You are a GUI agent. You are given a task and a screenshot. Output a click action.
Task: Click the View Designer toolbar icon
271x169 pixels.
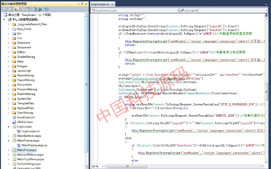[x=28, y=9]
